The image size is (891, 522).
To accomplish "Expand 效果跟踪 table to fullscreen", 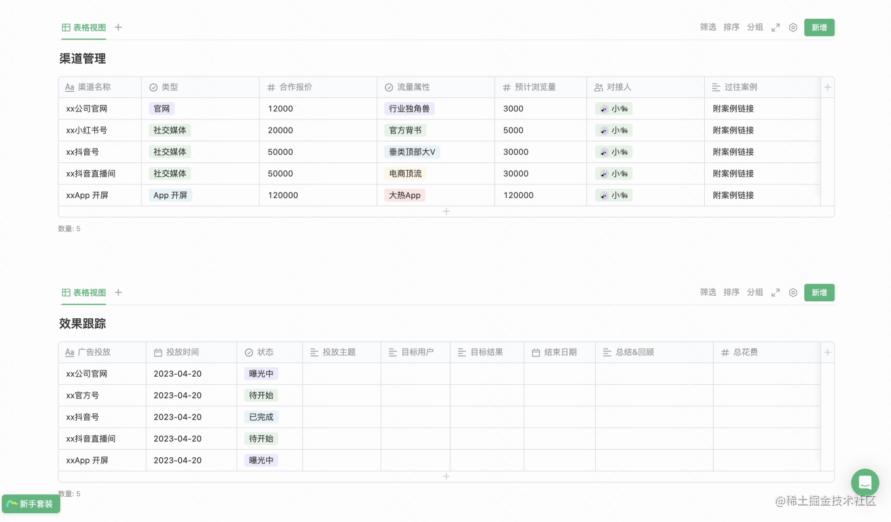I will pos(776,292).
